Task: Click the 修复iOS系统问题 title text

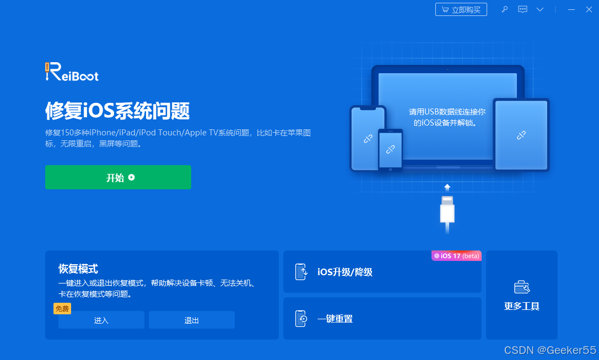Action: pyautogui.click(x=118, y=111)
